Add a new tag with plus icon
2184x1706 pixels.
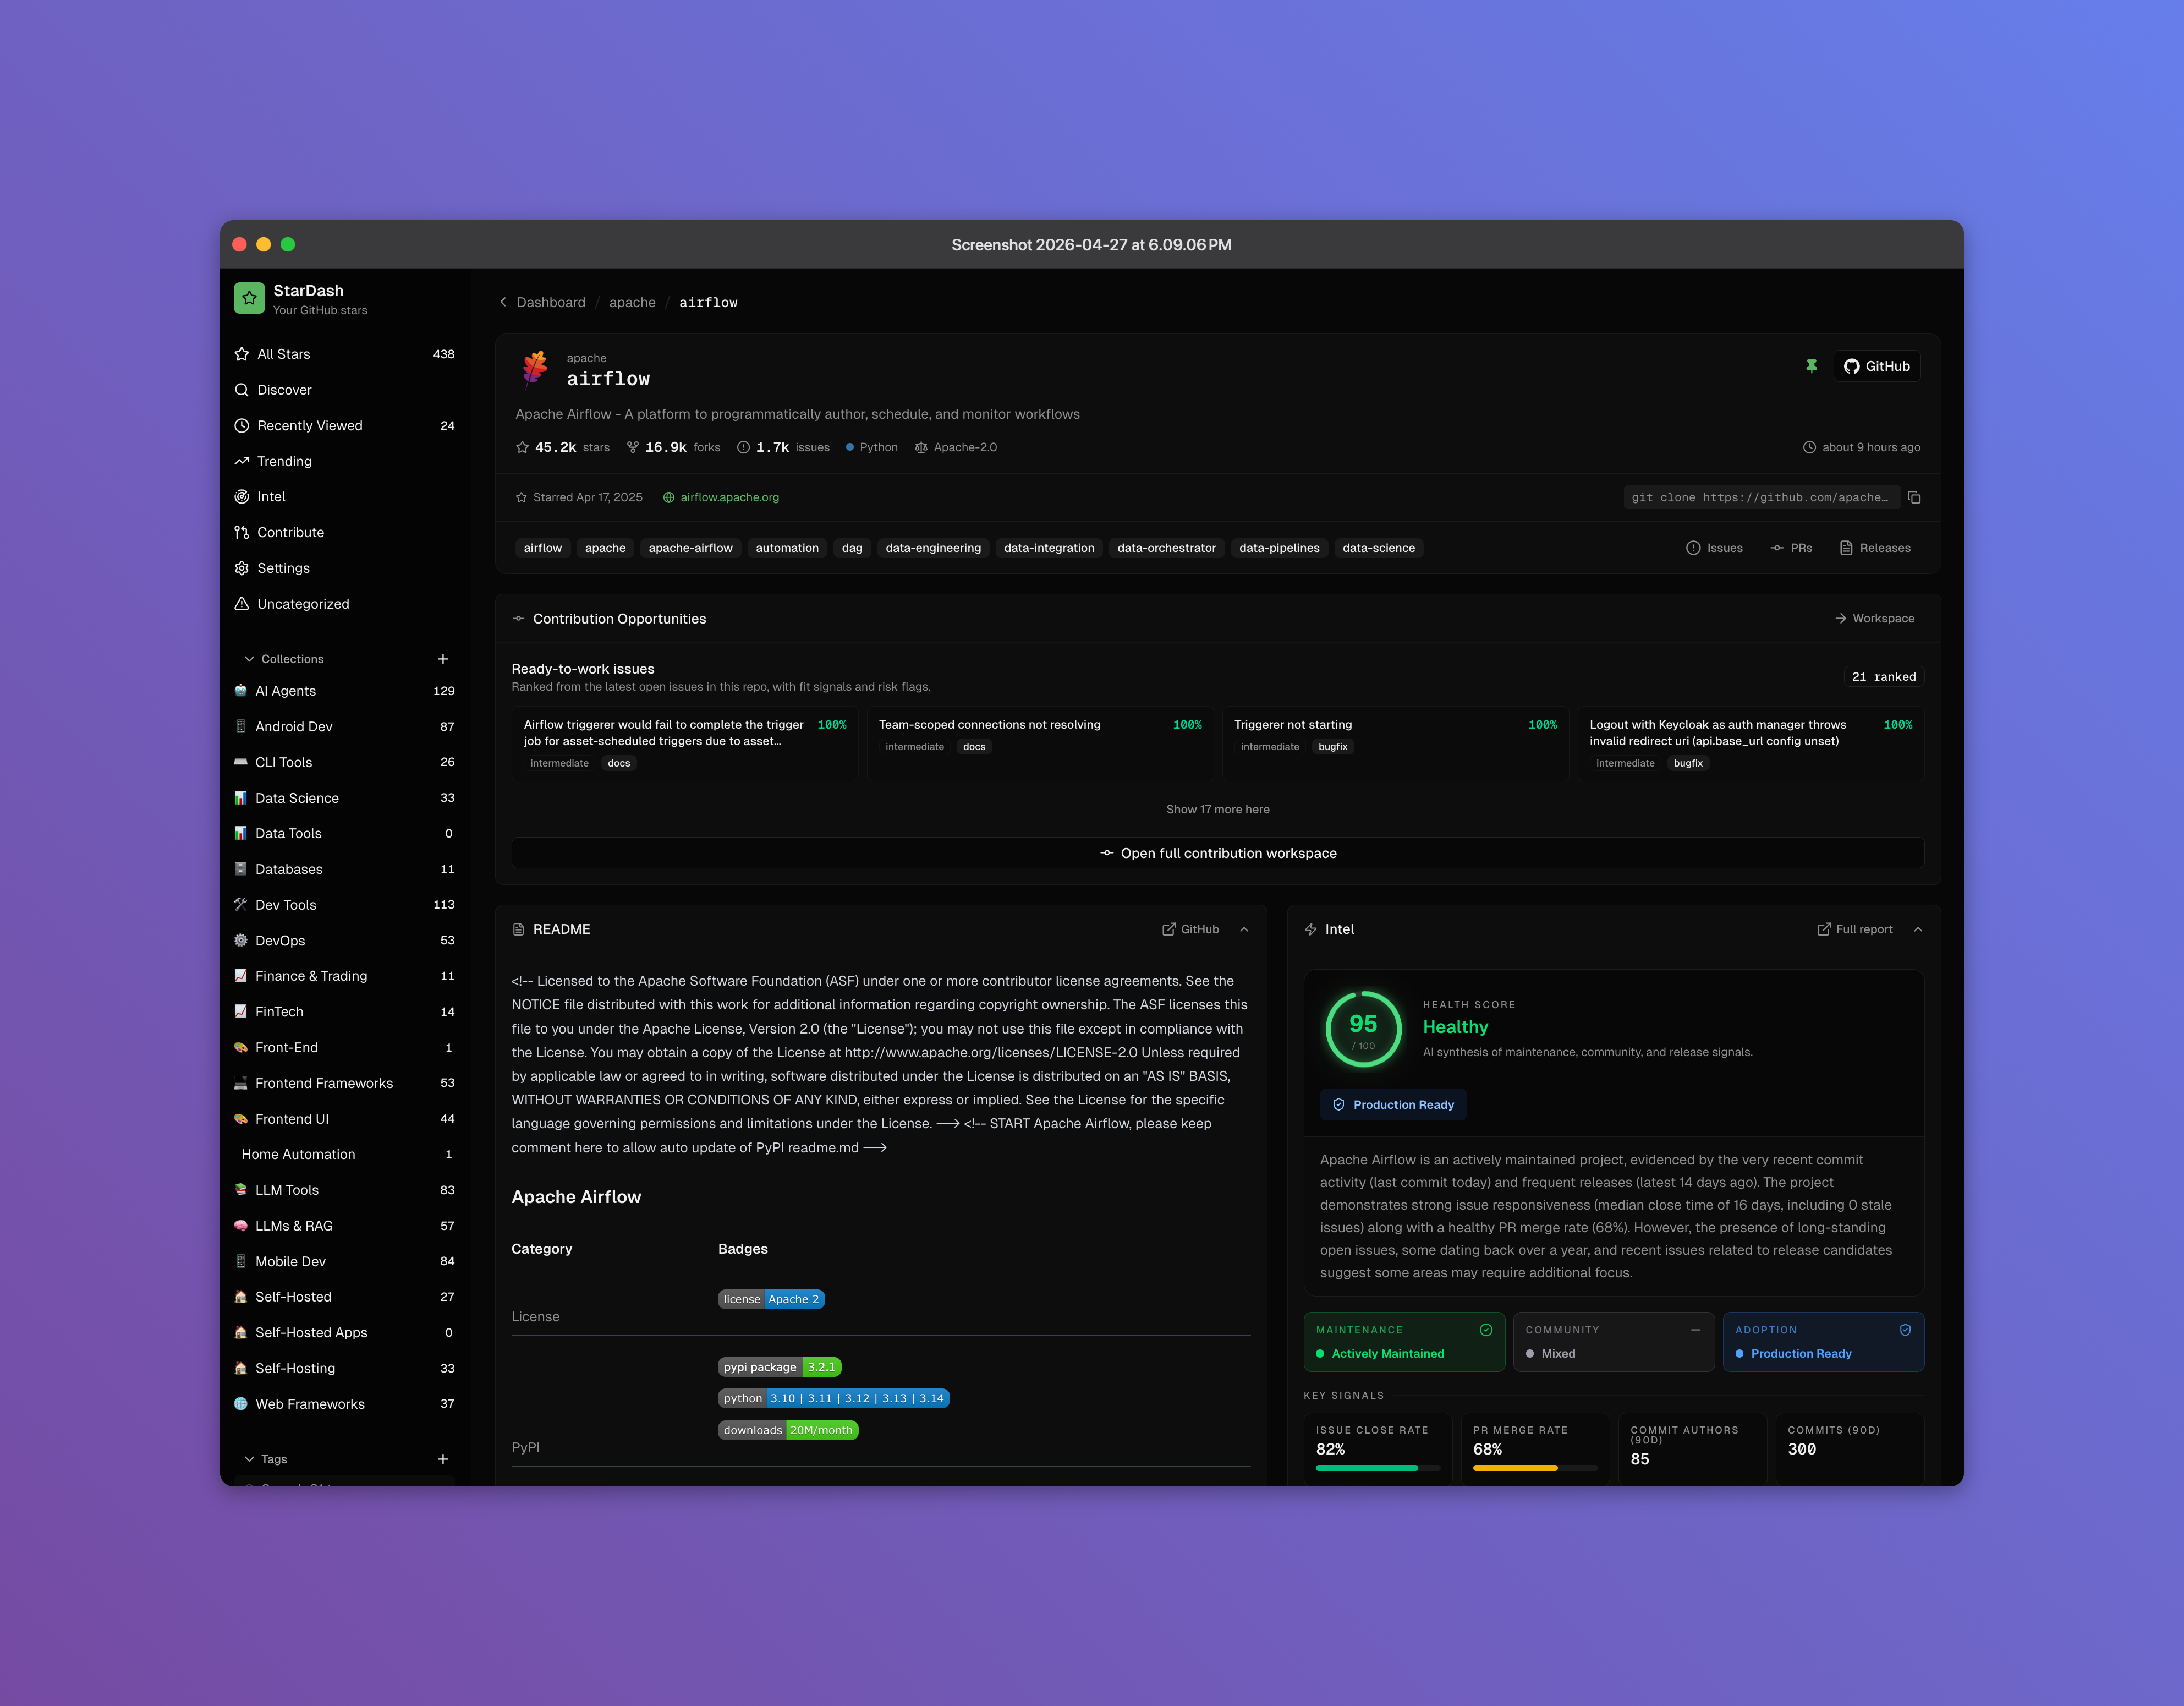(x=443, y=1459)
